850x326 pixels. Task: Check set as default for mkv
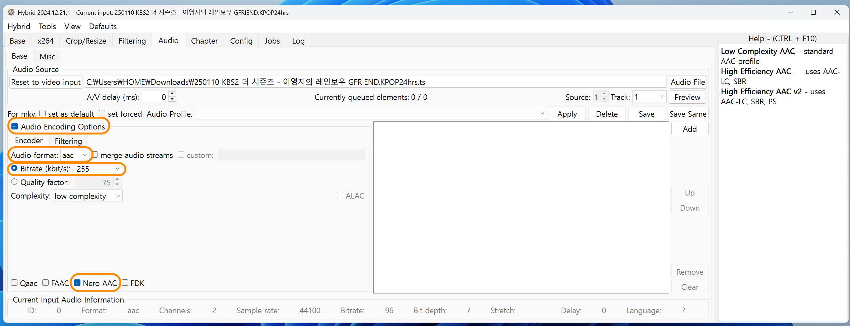pos(43,113)
